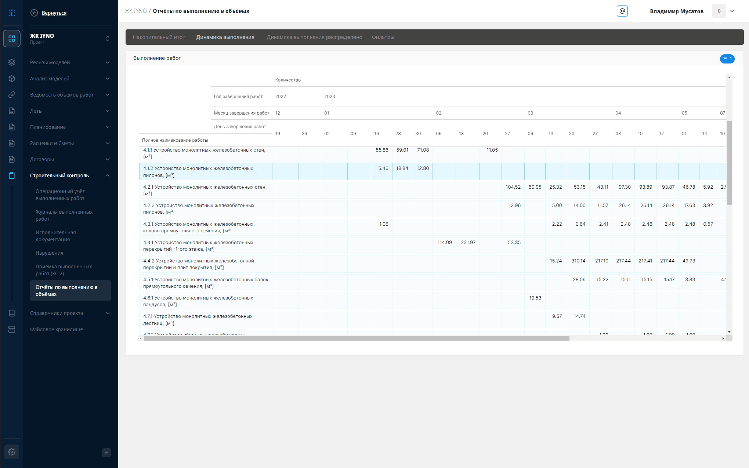Click cell value 221.97
The image size is (749, 468).
pos(468,243)
